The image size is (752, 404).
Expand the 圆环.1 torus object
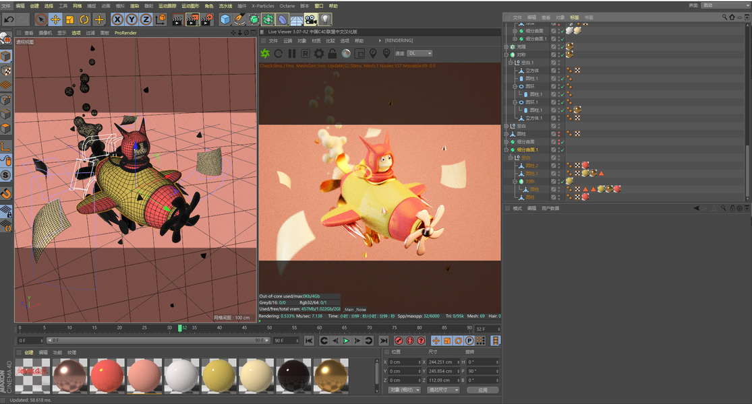coord(515,102)
